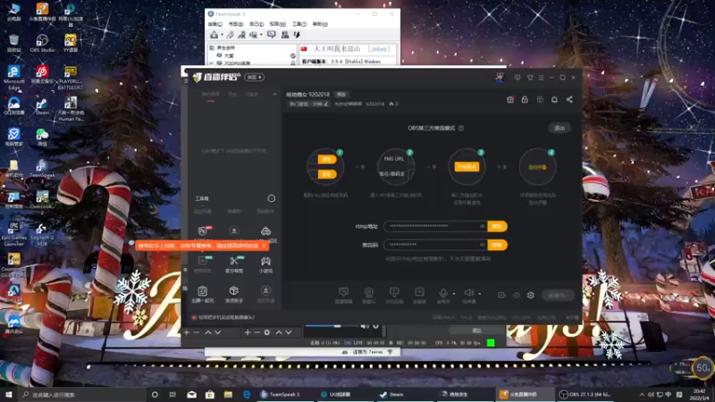Viewport: 715px width, 402px height.
Task: Toggle auto-start in step 4 circle
Action: (537, 167)
